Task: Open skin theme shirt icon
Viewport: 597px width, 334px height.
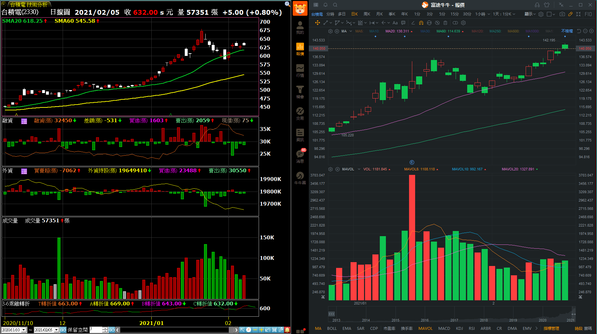Action: pos(547,5)
